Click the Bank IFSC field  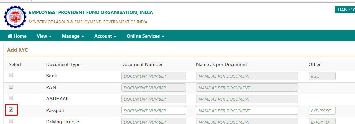(x=322, y=76)
